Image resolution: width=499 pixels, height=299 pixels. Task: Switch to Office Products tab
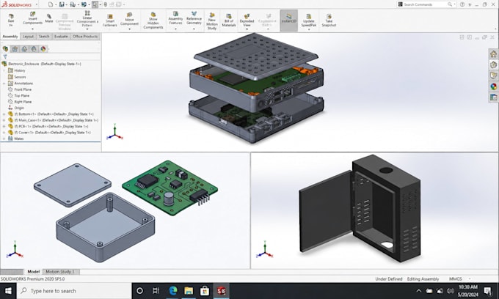pyautogui.click(x=85, y=36)
